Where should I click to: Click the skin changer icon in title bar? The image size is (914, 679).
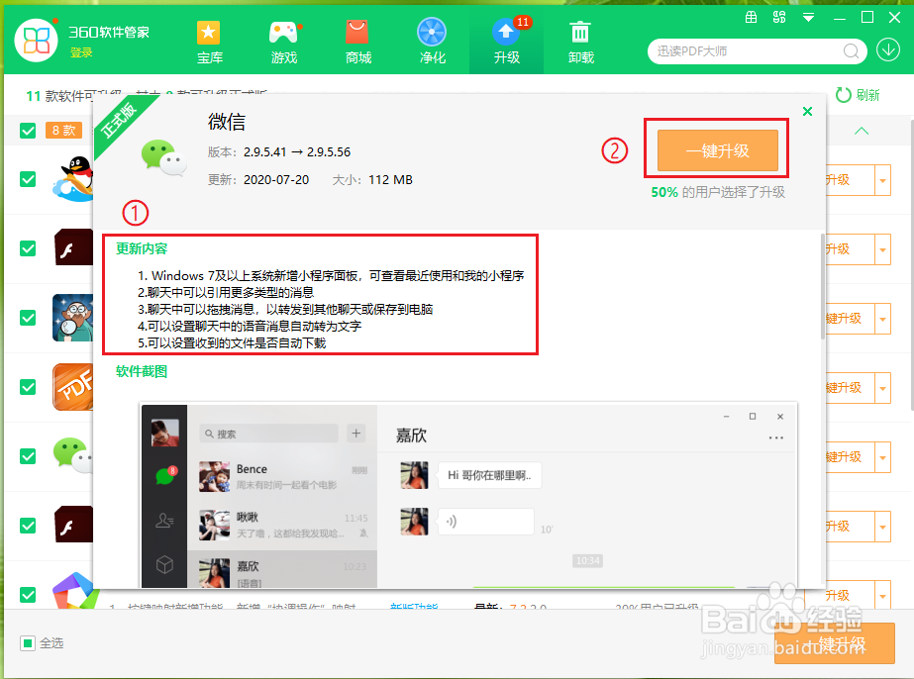(779, 17)
